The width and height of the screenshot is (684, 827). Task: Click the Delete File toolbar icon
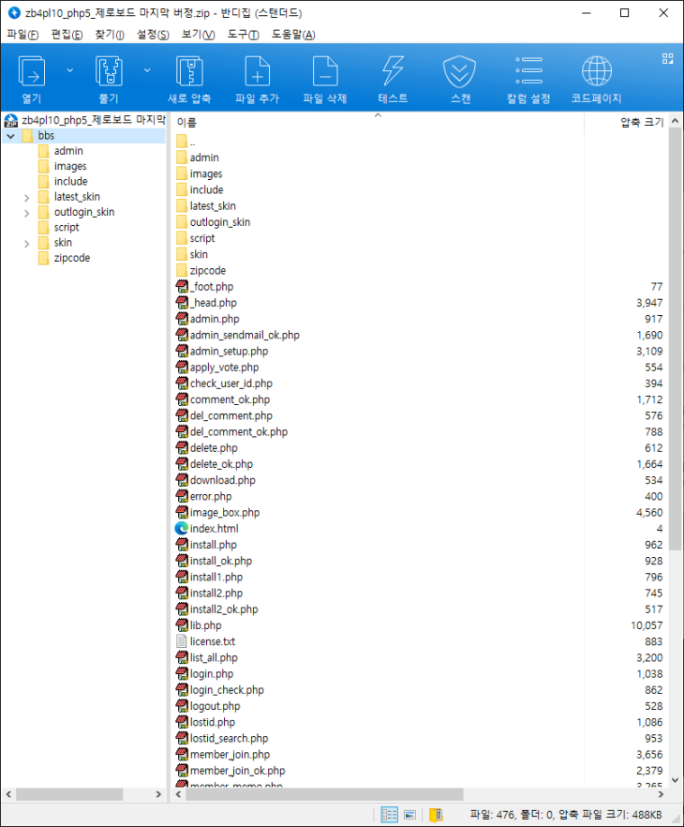tap(325, 70)
